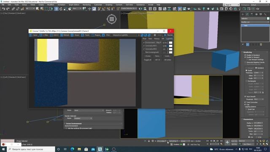Collapse the Rendering rollout

pyautogui.click(x=248, y=52)
